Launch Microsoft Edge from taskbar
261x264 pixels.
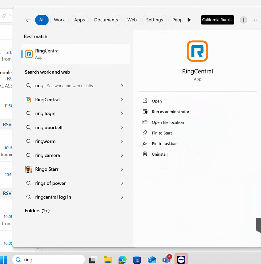pyautogui.click(x=122, y=260)
